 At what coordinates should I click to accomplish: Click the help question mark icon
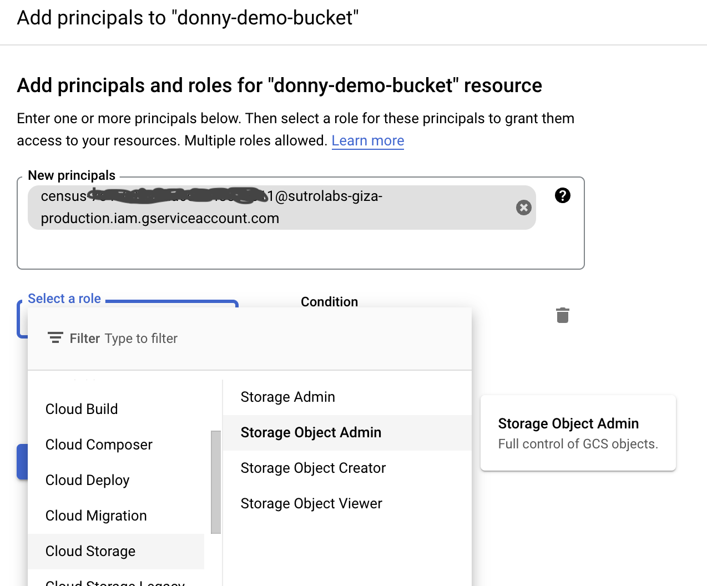(x=562, y=195)
